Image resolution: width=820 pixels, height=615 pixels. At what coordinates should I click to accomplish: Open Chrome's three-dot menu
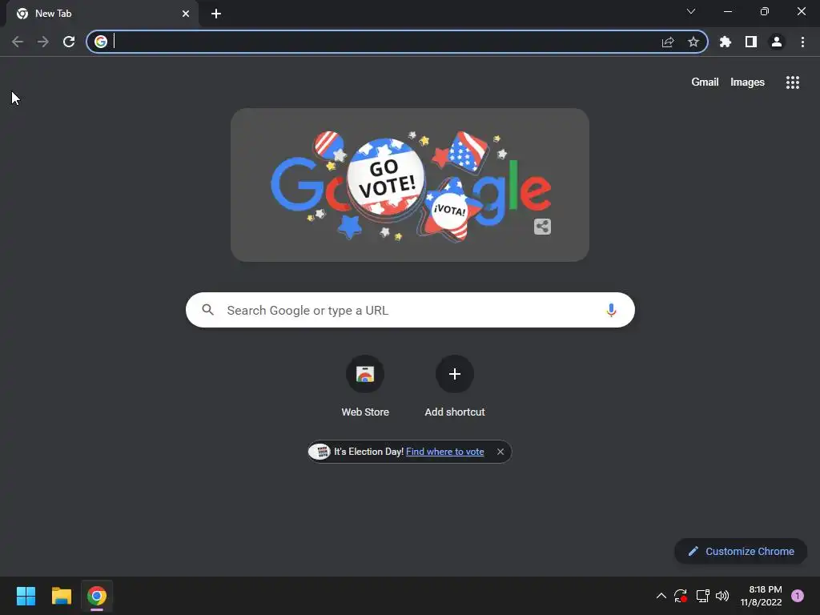coord(802,42)
